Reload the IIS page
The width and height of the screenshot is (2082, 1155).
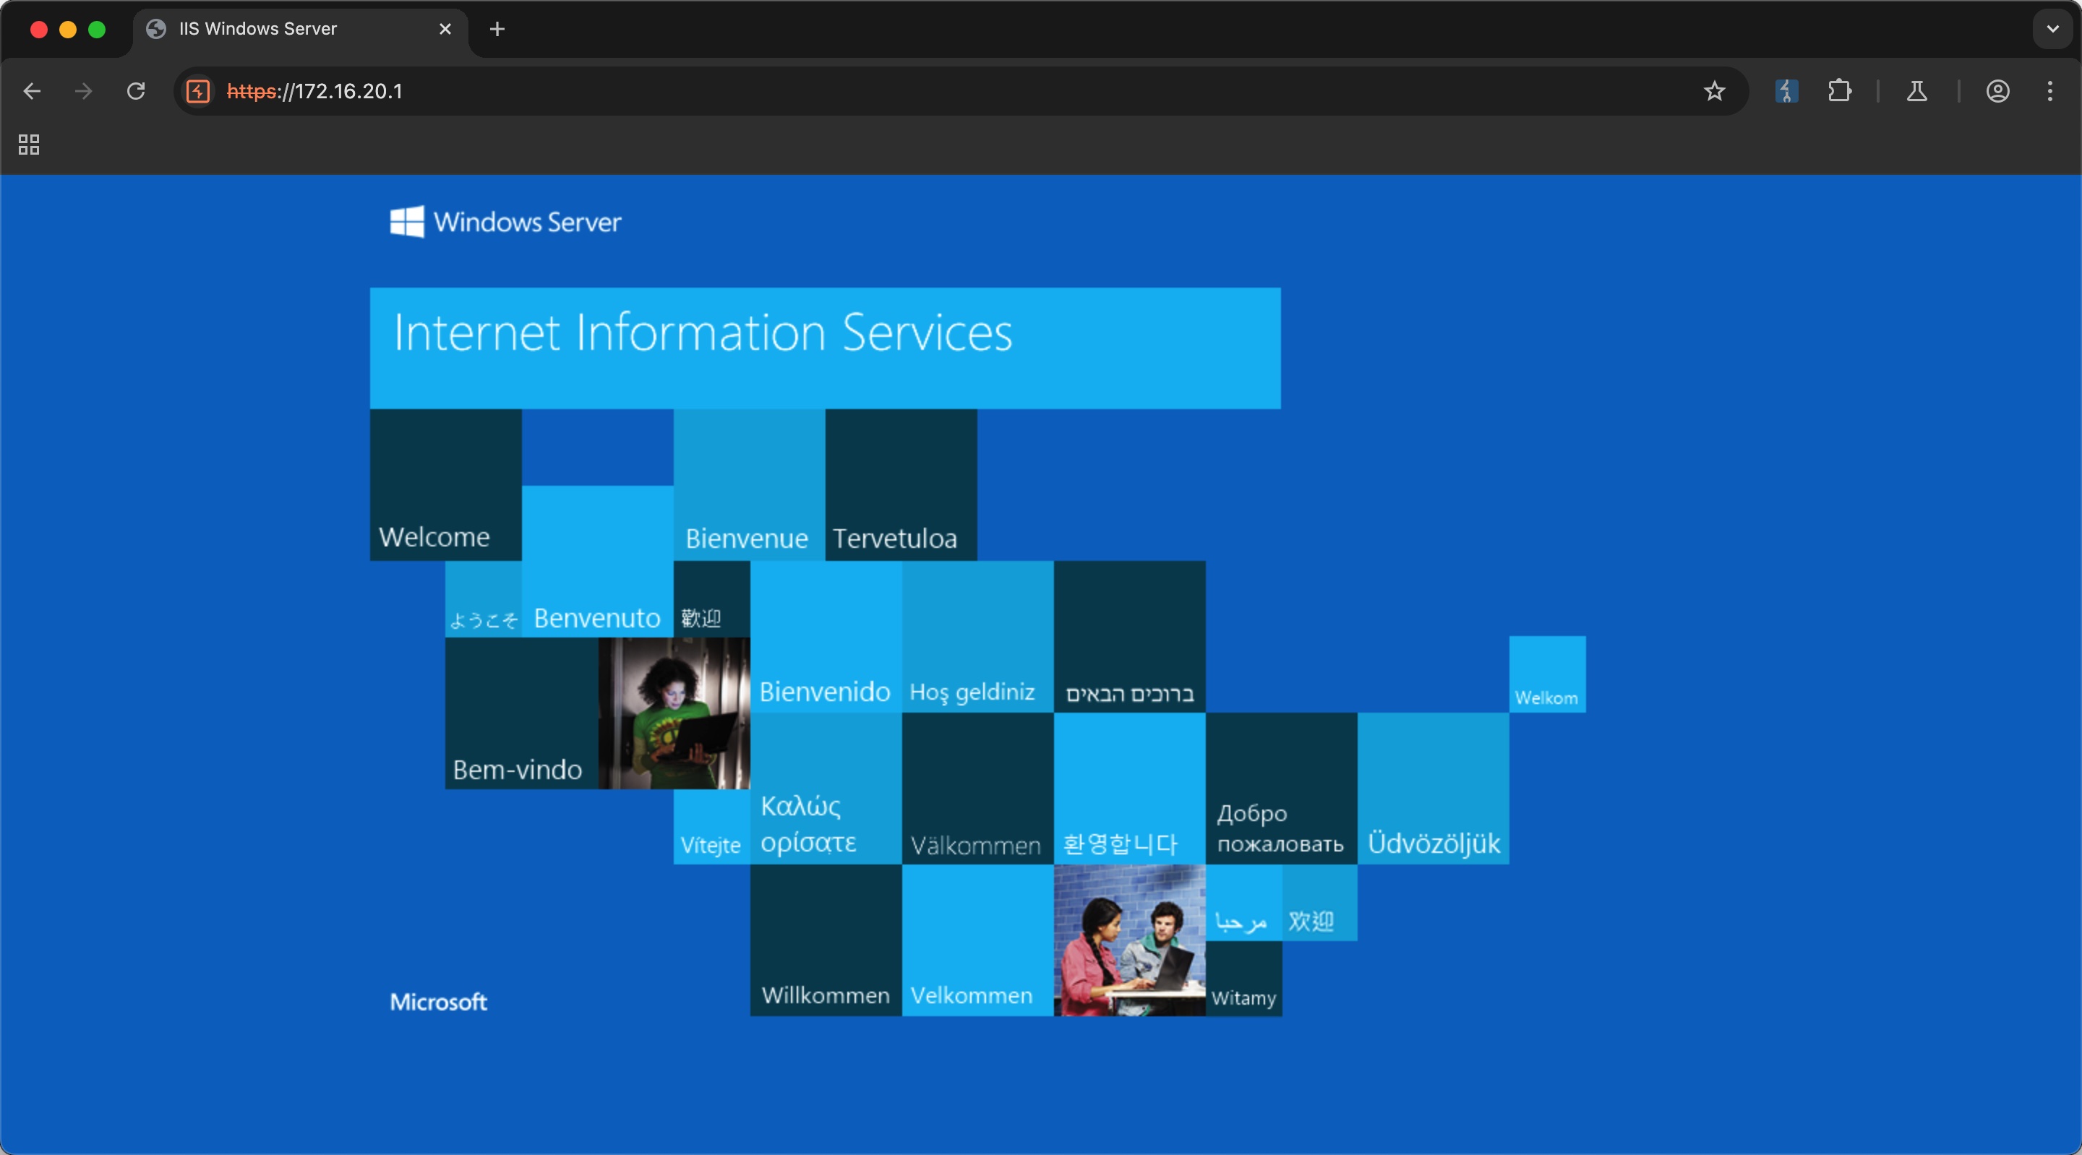[x=136, y=91]
